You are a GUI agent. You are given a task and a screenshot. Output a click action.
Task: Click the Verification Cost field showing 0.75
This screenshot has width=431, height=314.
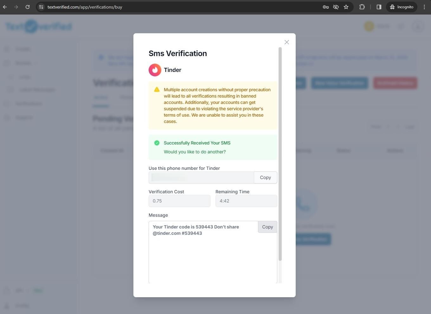(179, 201)
